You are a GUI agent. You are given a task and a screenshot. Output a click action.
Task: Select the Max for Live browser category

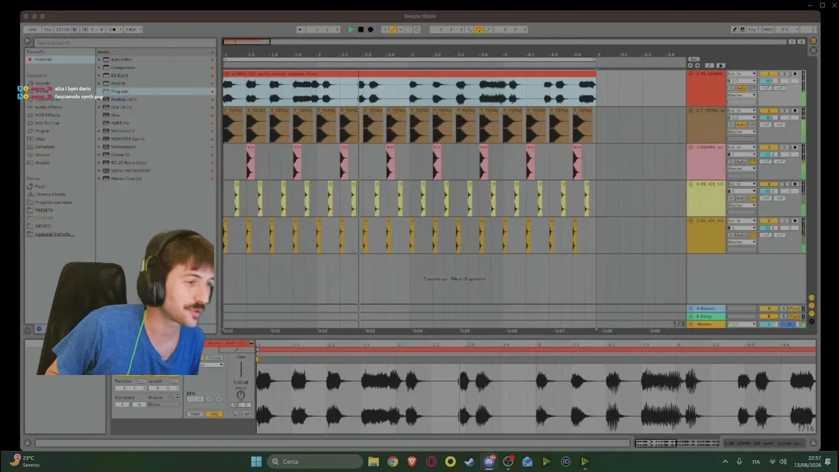(47, 123)
